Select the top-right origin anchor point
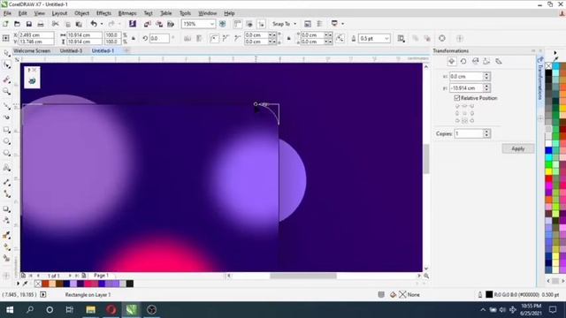 [471, 106]
